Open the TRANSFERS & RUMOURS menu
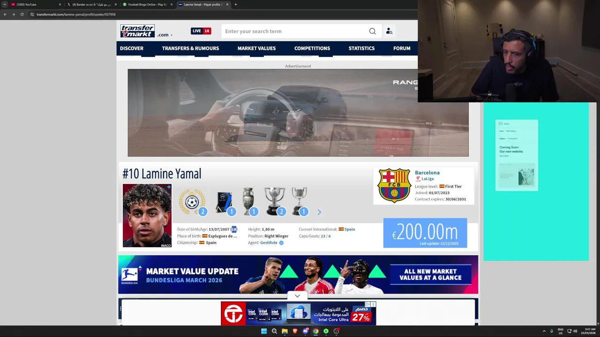600x337 pixels. (x=190, y=48)
